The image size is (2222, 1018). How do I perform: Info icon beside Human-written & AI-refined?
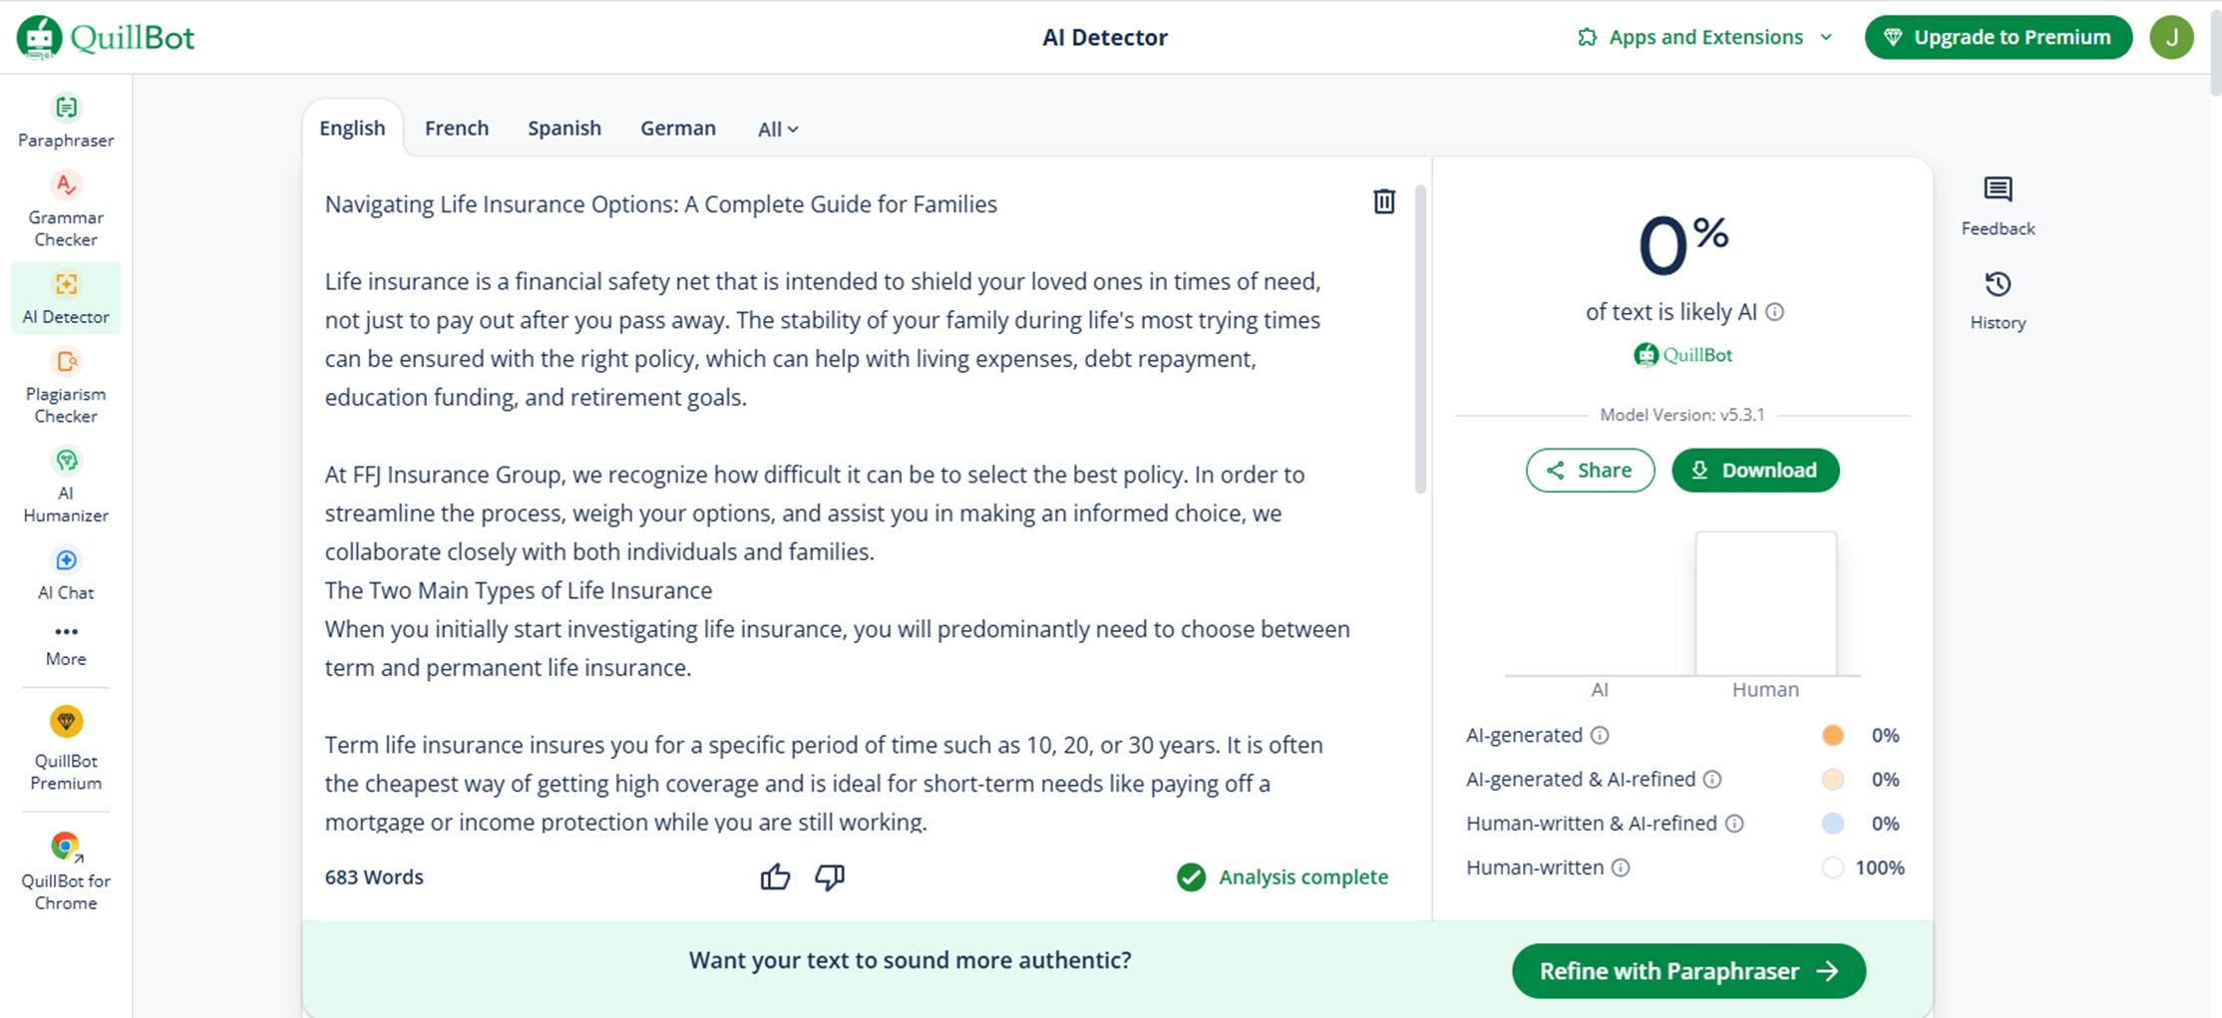1734,824
